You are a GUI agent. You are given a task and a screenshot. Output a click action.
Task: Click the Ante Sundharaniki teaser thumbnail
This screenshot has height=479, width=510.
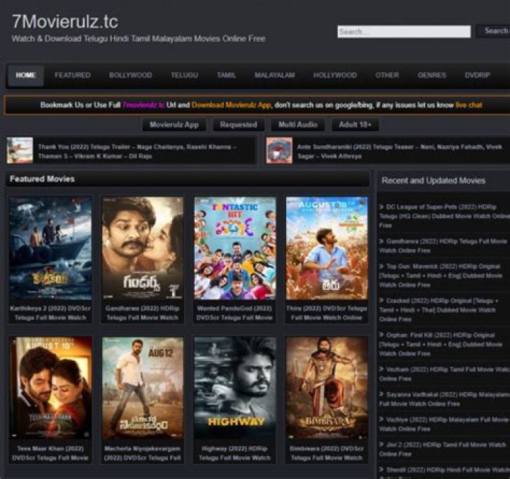[x=279, y=151]
